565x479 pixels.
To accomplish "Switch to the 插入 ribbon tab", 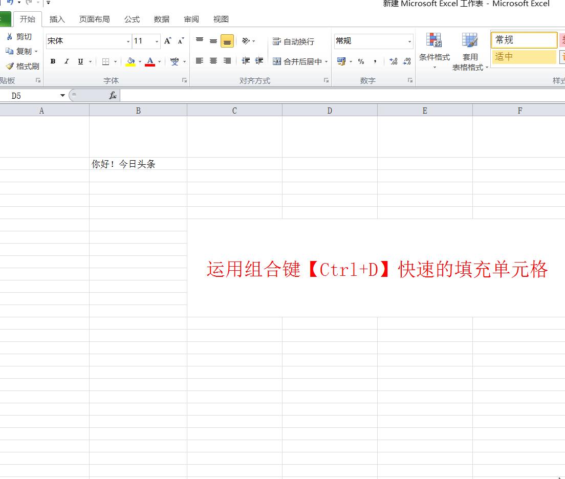I will (57, 19).
